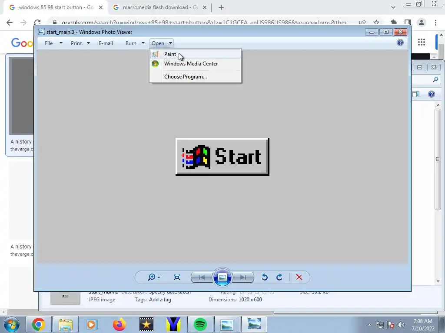Click the Action Center flag icon

coord(391,325)
